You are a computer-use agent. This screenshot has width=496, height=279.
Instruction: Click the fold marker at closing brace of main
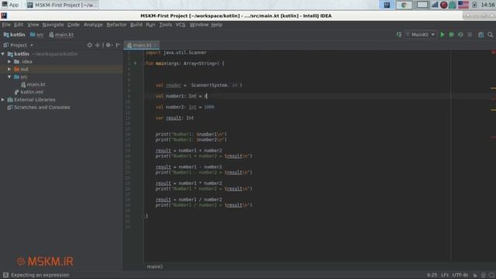click(143, 215)
